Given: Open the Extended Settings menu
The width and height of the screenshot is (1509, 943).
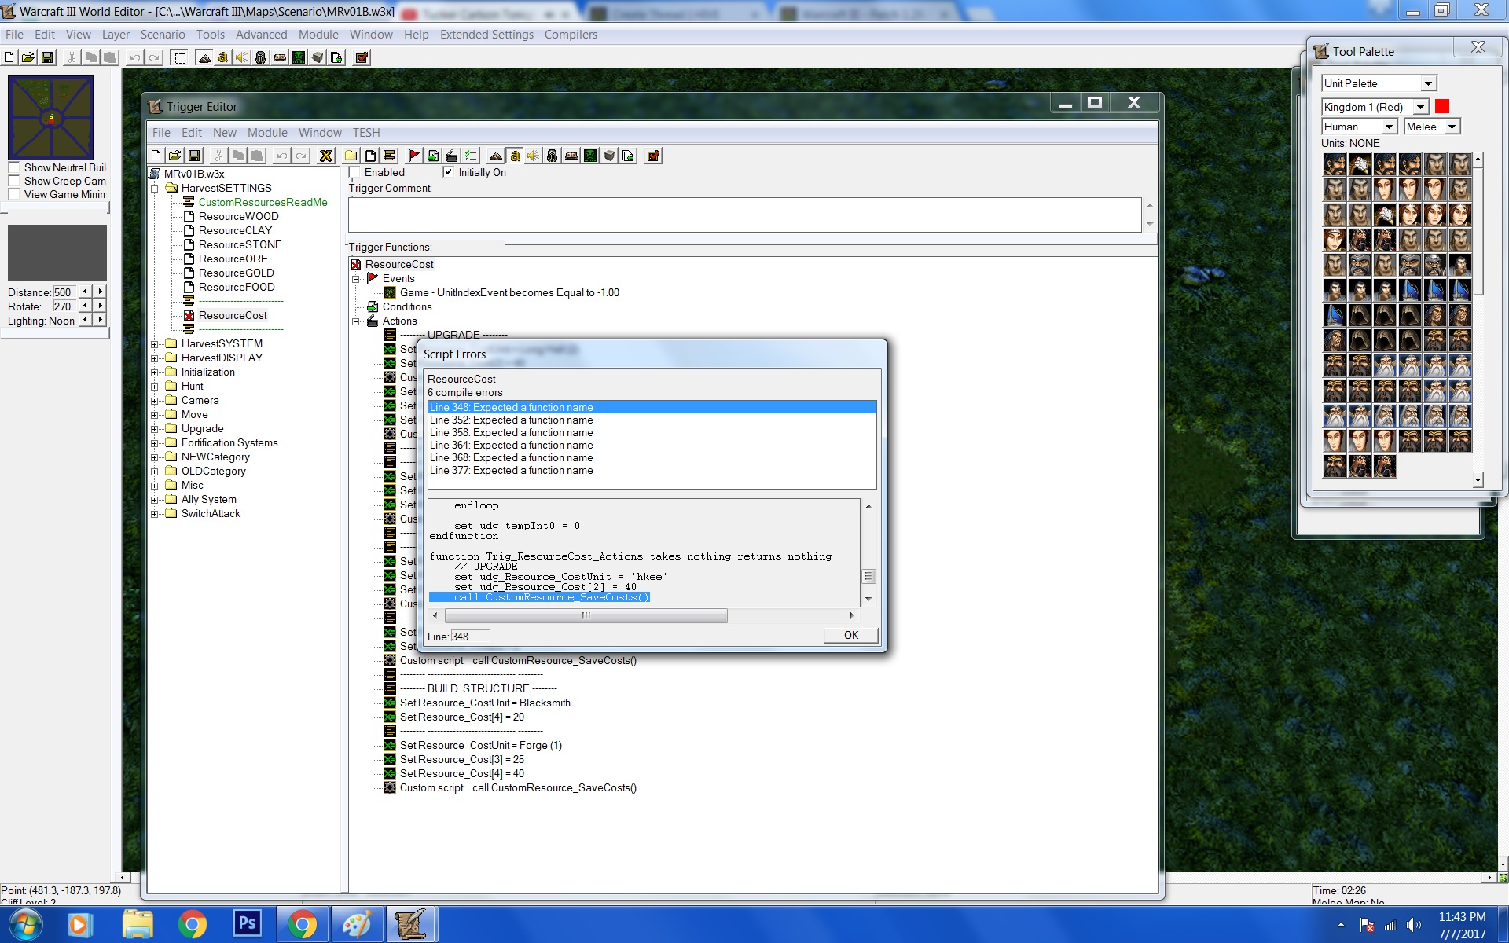Looking at the screenshot, I should tap(486, 35).
